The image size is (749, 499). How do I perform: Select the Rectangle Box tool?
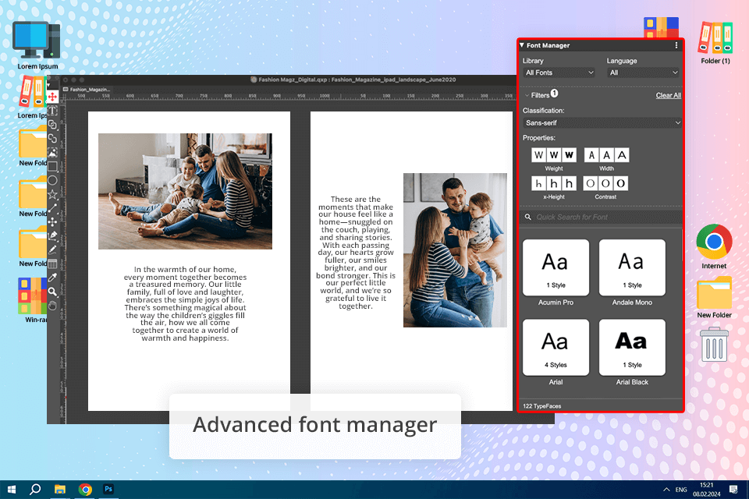pos(52,167)
